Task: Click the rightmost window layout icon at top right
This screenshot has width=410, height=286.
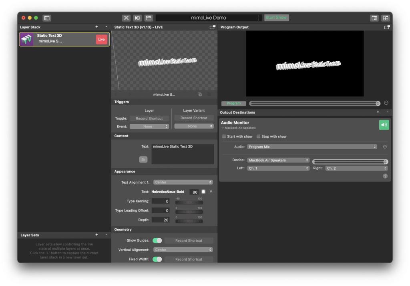Action: [385, 18]
